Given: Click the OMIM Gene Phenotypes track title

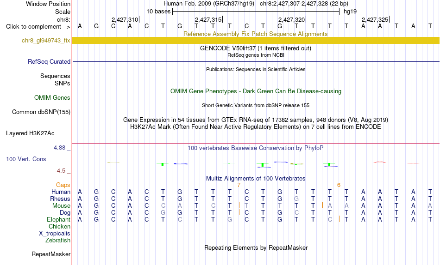Looking at the screenshot, I should (256, 91).
